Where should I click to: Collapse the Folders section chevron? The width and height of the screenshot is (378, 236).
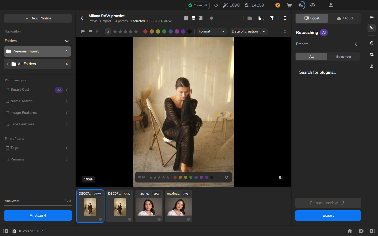67,41
